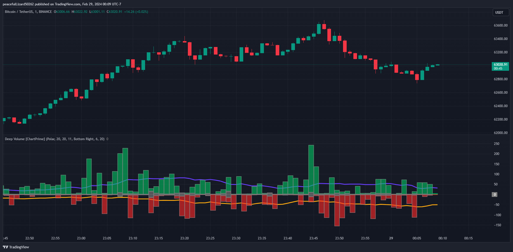Click the 100 label on volume axis
The image size is (513, 252).
497,174
